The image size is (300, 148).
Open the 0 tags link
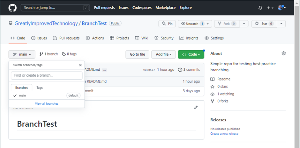click(69, 54)
